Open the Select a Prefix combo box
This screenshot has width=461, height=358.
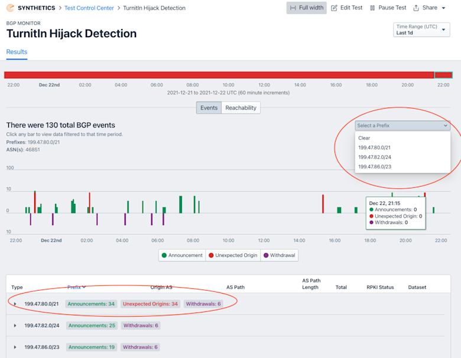402,125
